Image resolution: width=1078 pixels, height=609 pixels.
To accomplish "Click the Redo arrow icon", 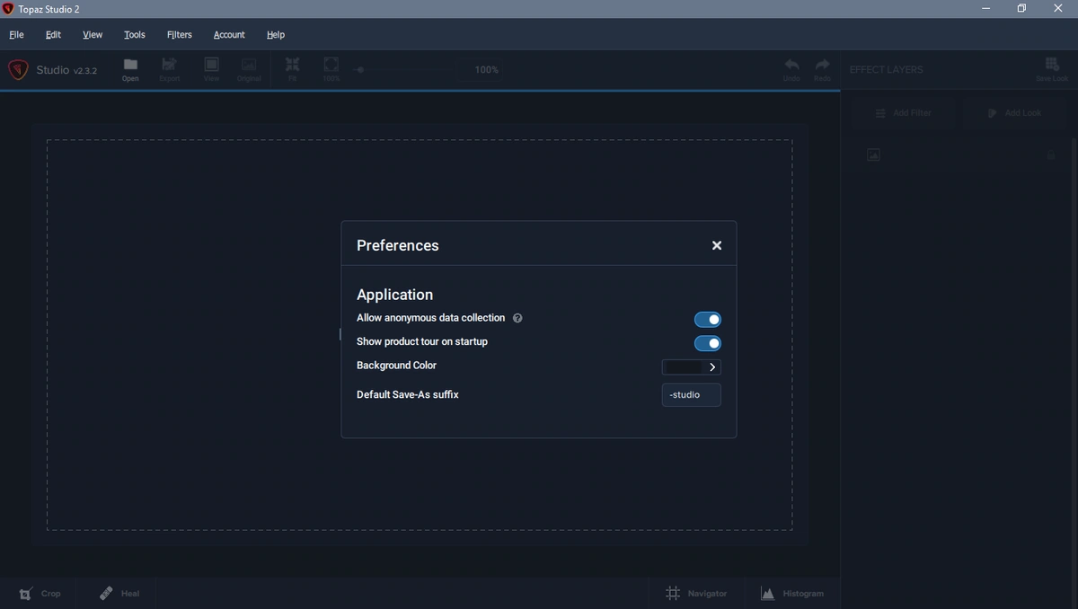I will (x=822, y=69).
